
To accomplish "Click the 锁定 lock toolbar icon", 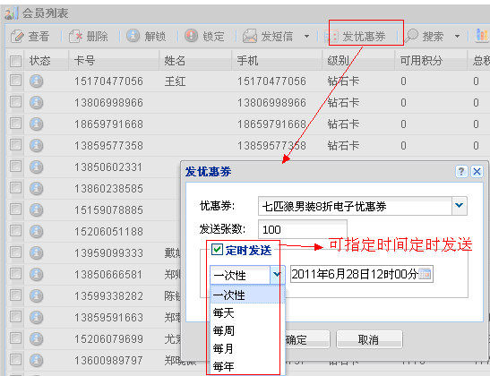I will (x=191, y=36).
